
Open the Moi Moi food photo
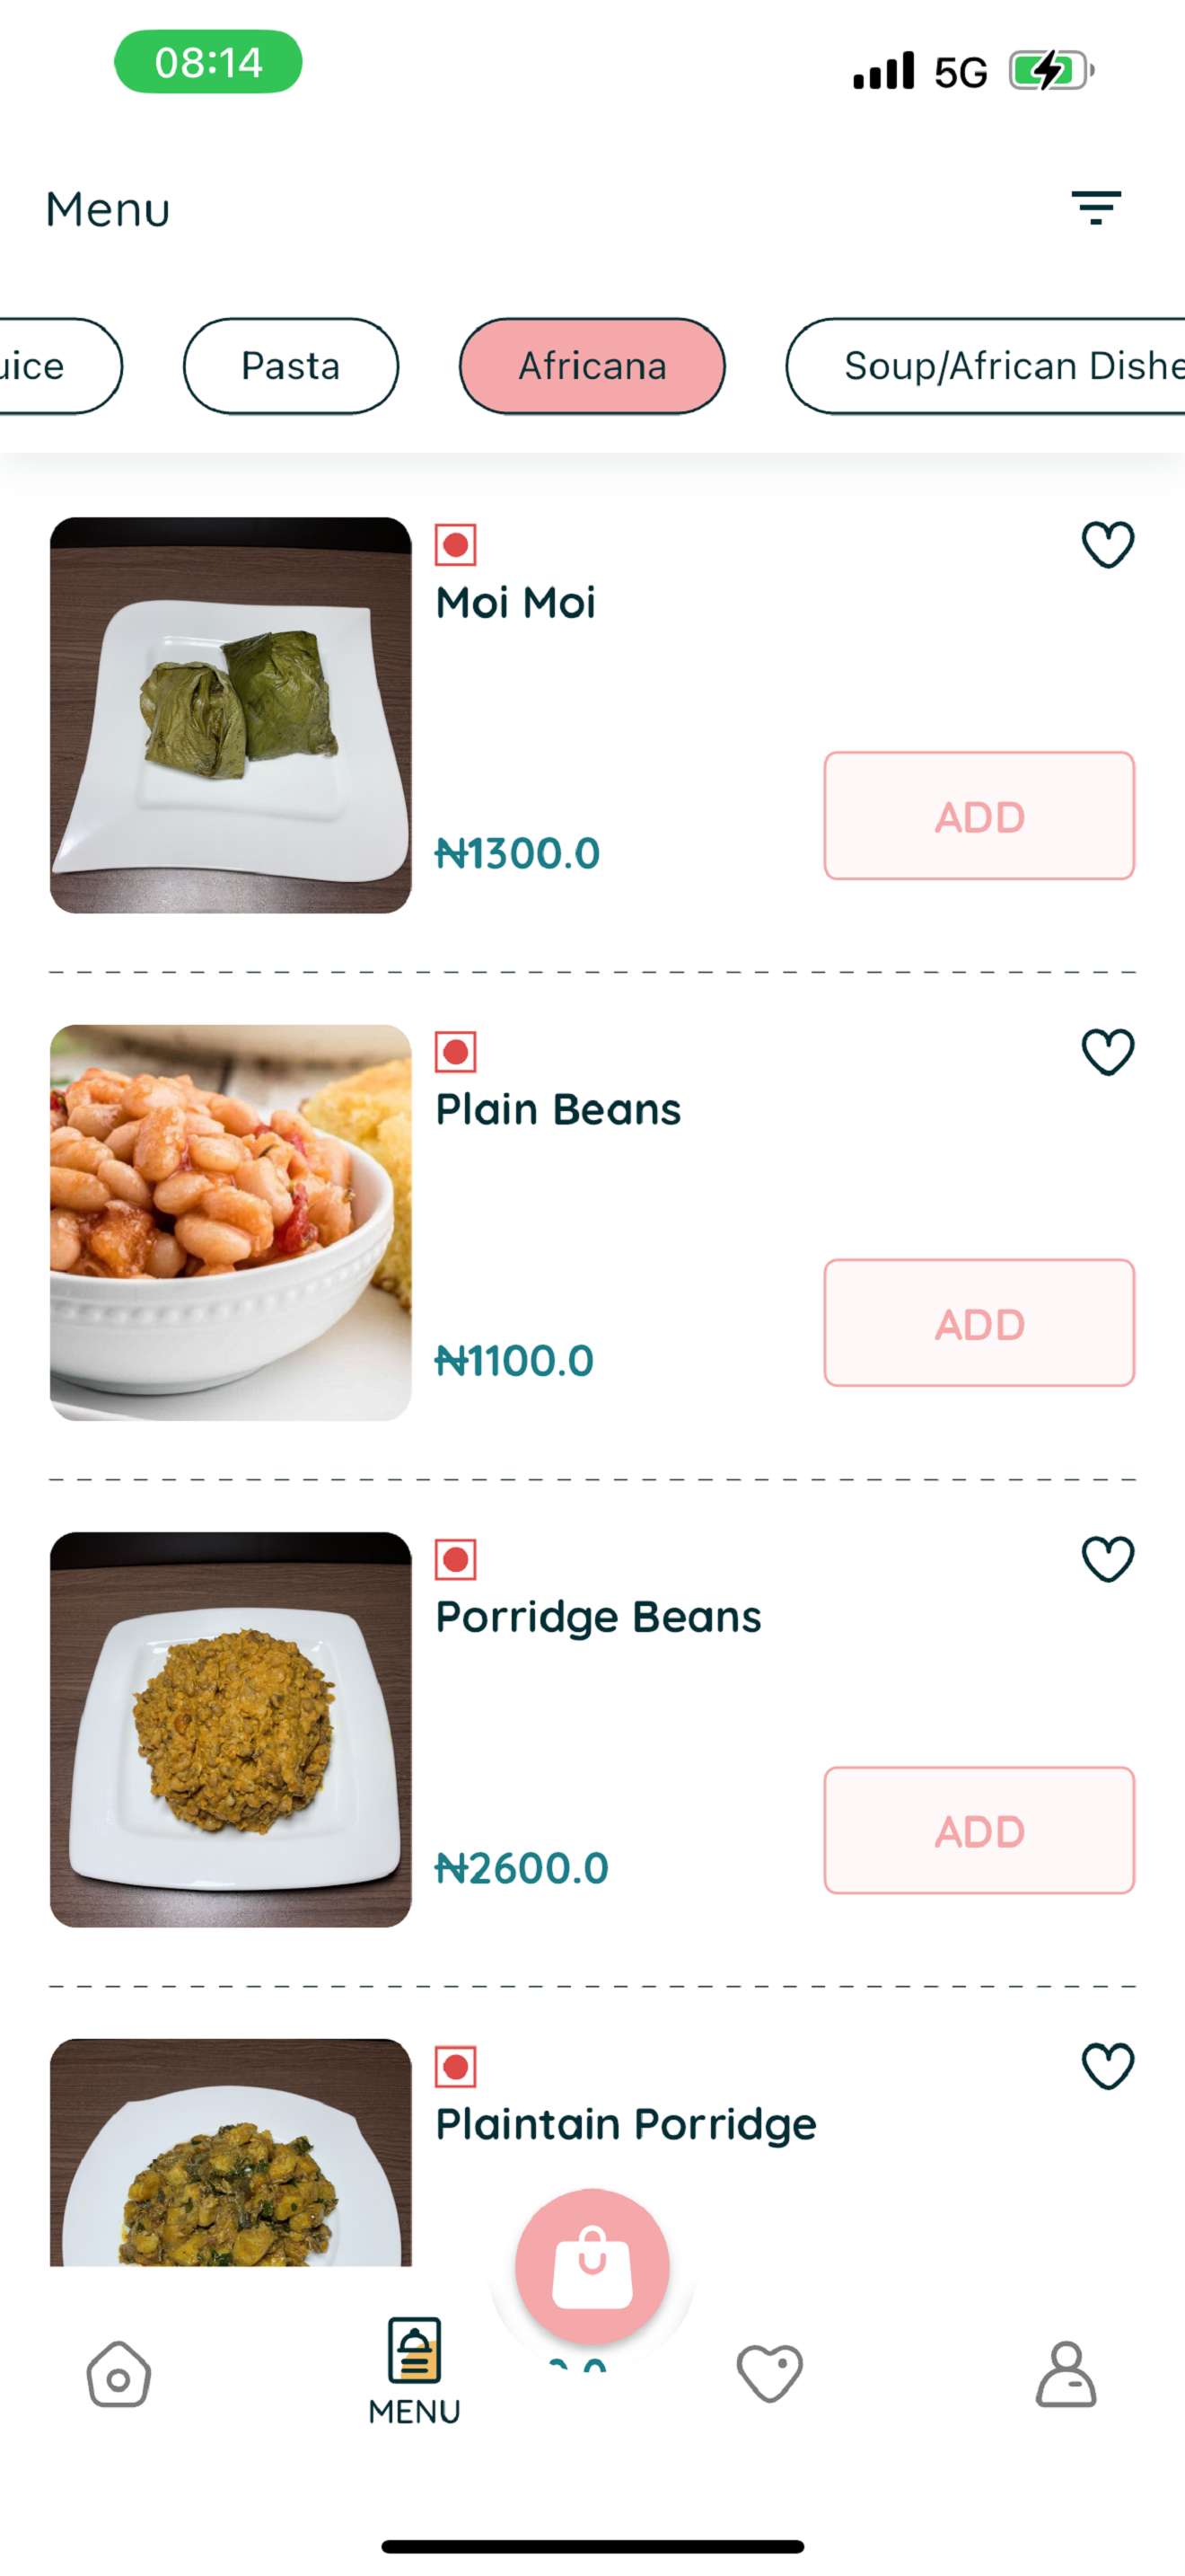point(231,715)
